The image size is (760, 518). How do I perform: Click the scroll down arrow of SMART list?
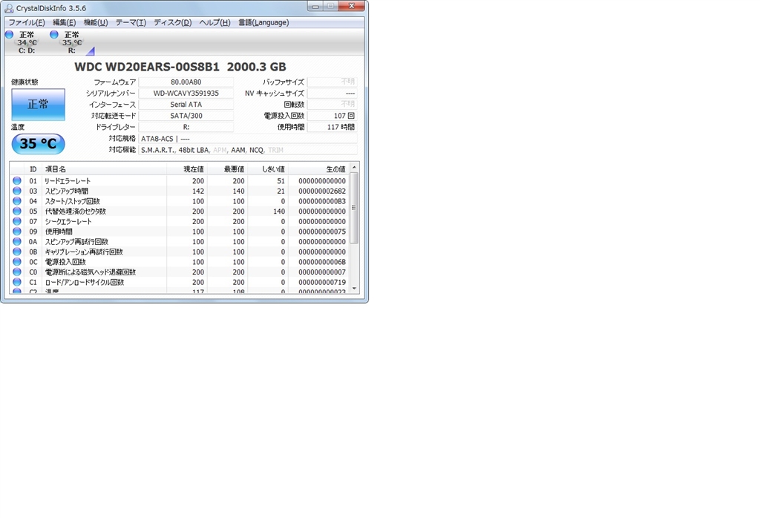(x=354, y=289)
